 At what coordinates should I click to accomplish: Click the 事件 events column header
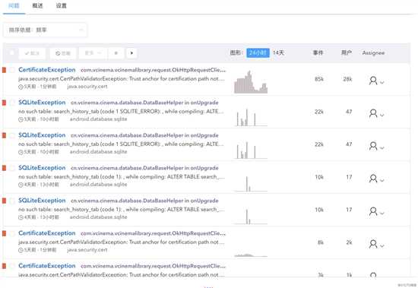tap(318, 52)
